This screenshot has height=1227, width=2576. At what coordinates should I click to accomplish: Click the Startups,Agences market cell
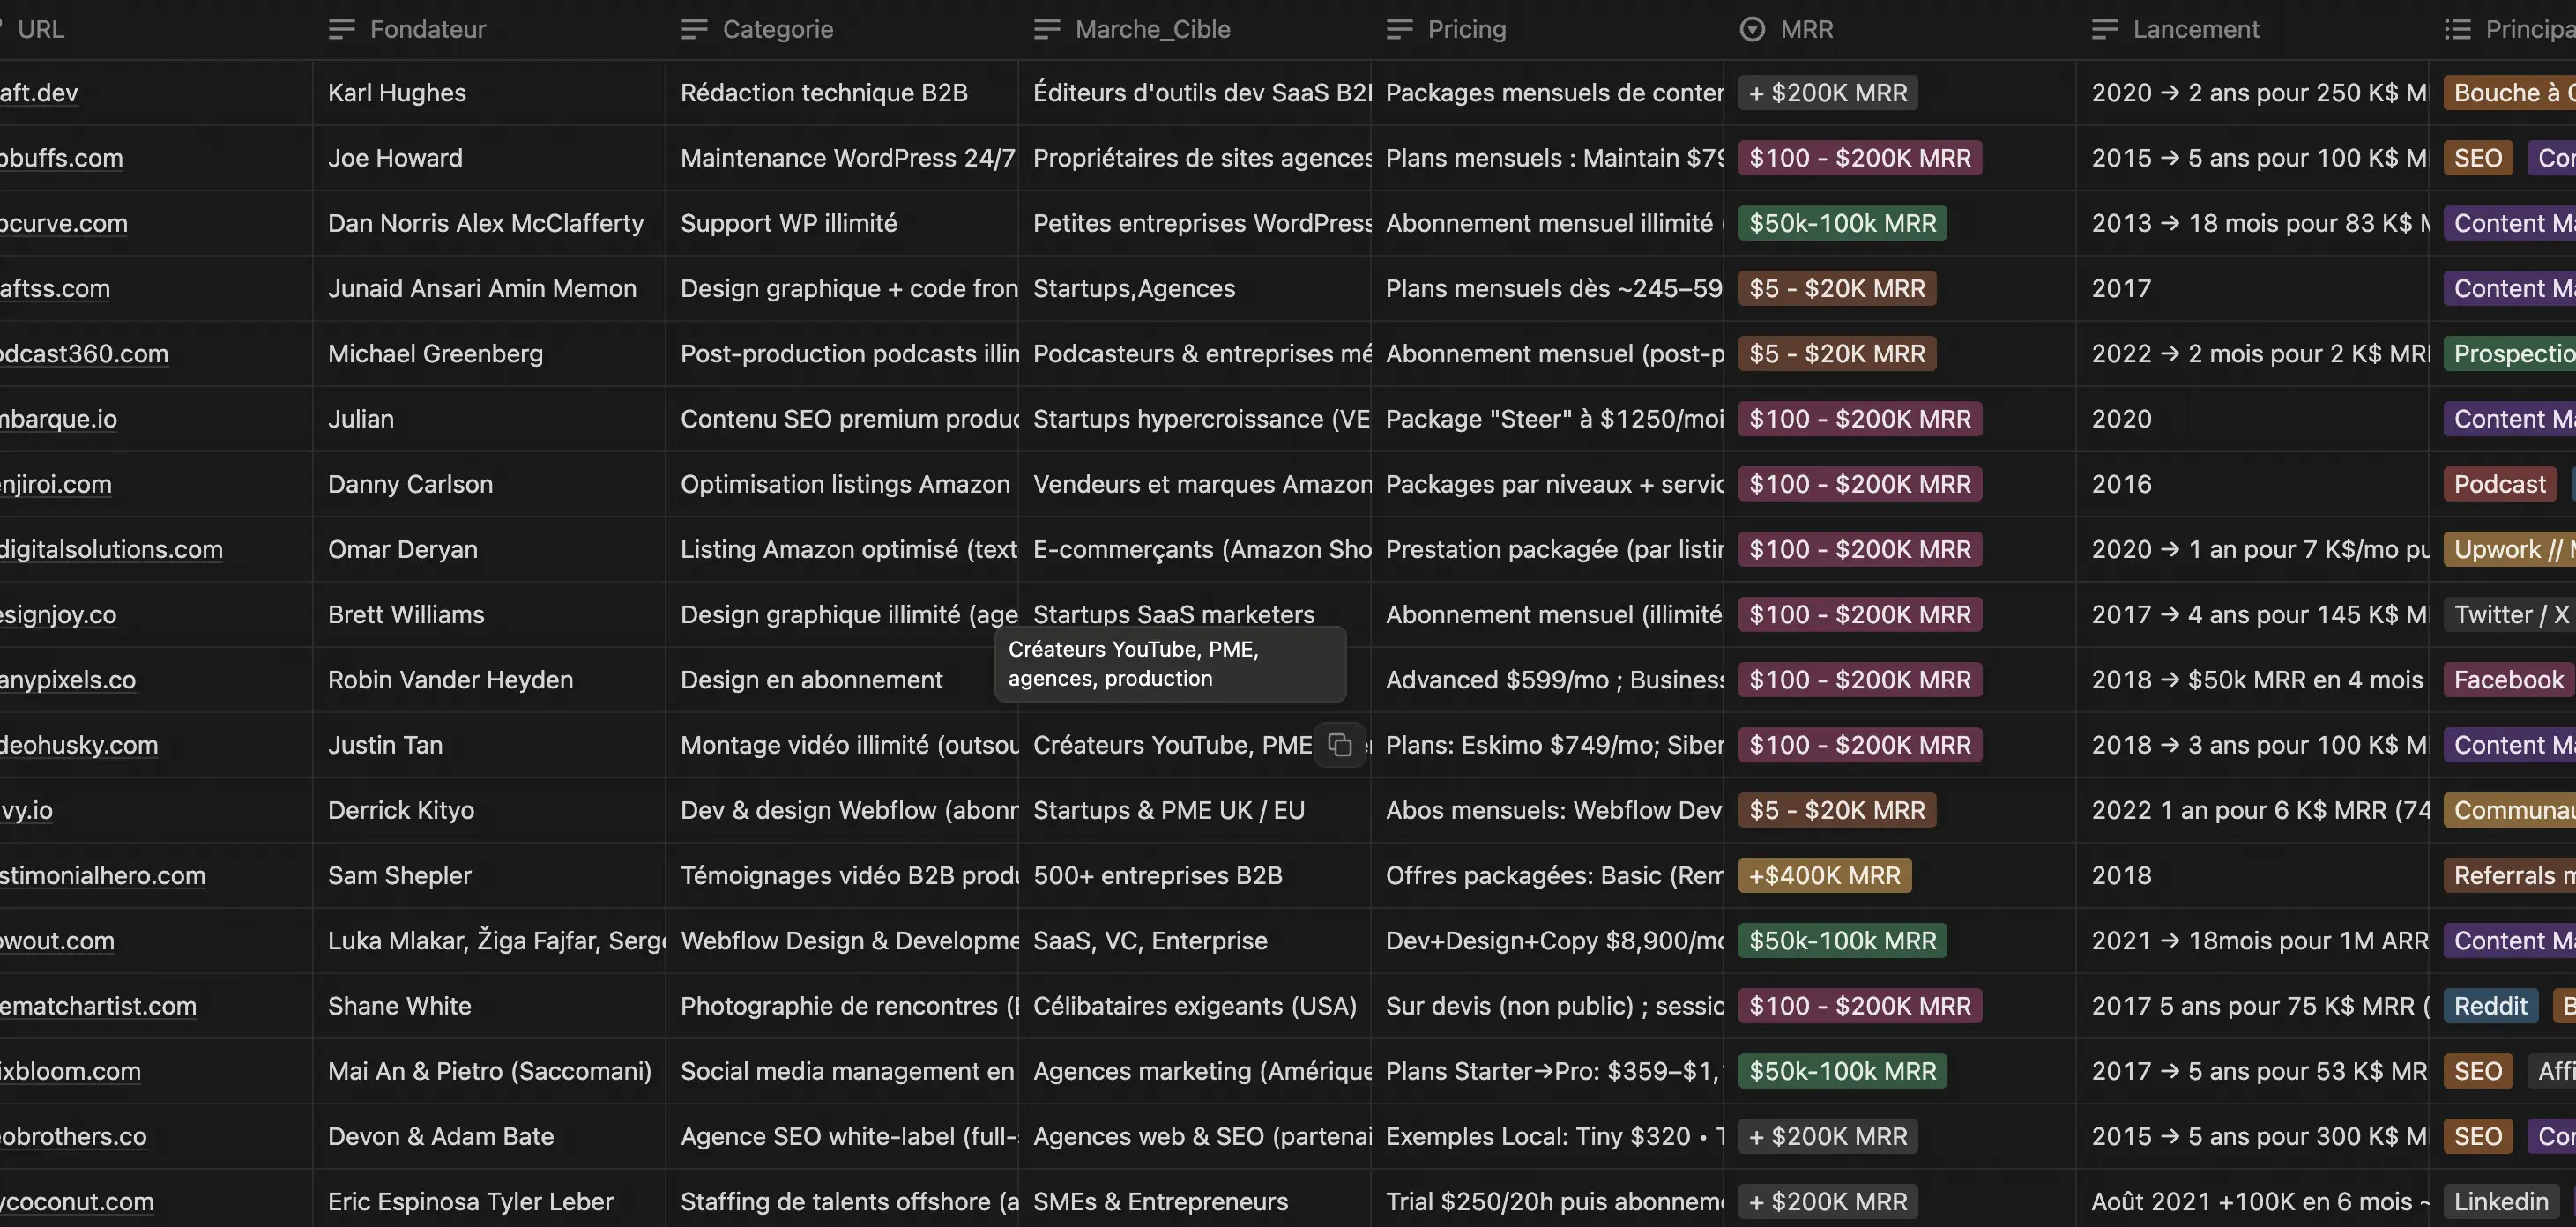point(1133,289)
